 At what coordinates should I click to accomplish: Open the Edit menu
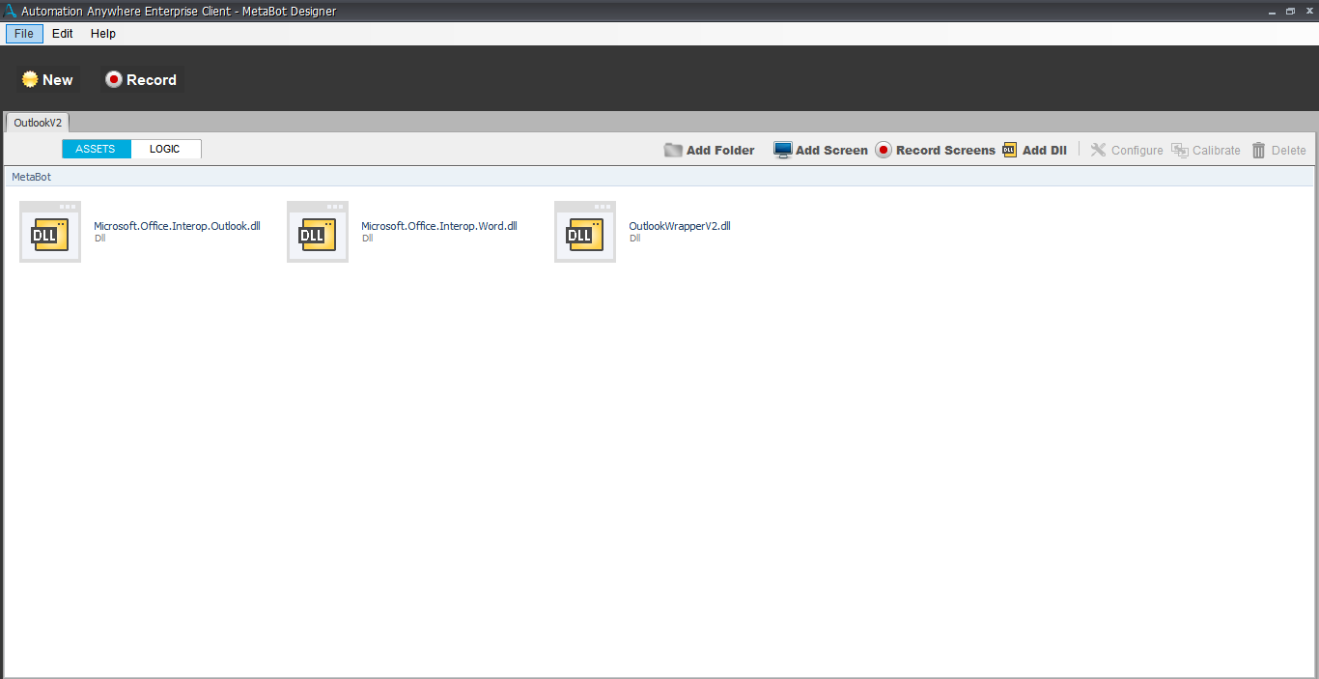pos(63,34)
